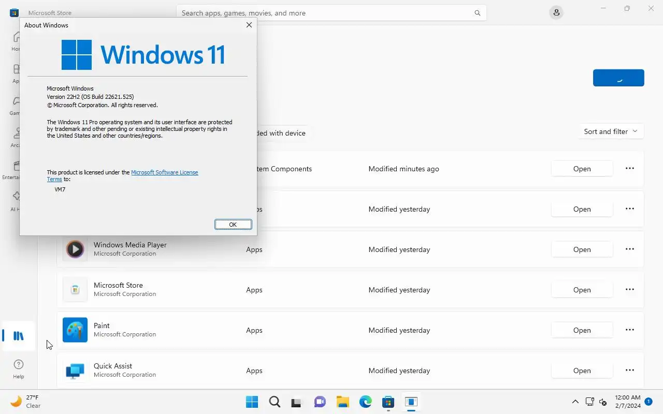Click the Microsoft Store logo in title bar
This screenshot has height=414, width=663.
pos(15,13)
